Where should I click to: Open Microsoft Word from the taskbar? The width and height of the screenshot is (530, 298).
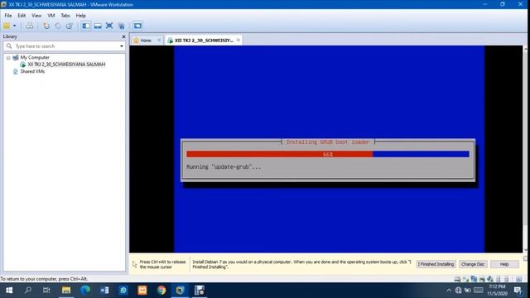104,291
